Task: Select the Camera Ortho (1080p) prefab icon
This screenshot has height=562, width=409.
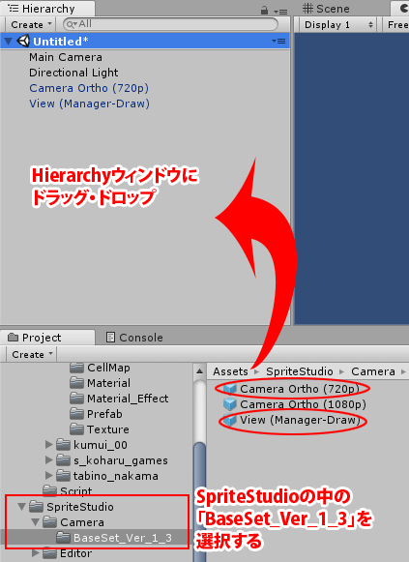Action: coord(230,404)
